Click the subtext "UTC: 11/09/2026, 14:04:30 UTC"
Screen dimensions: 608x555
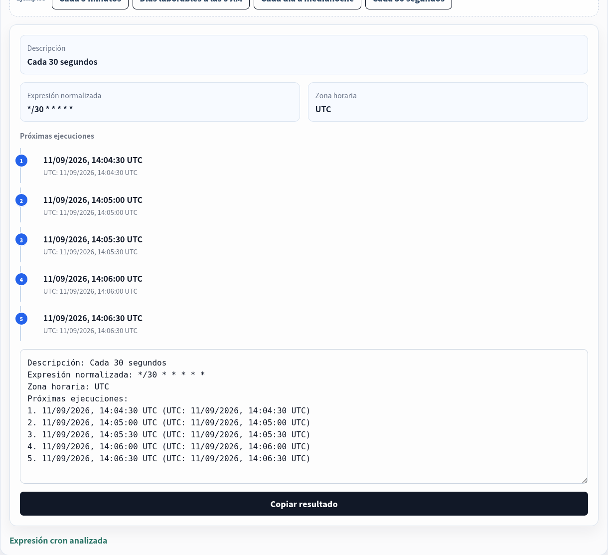[x=90, y=173]
